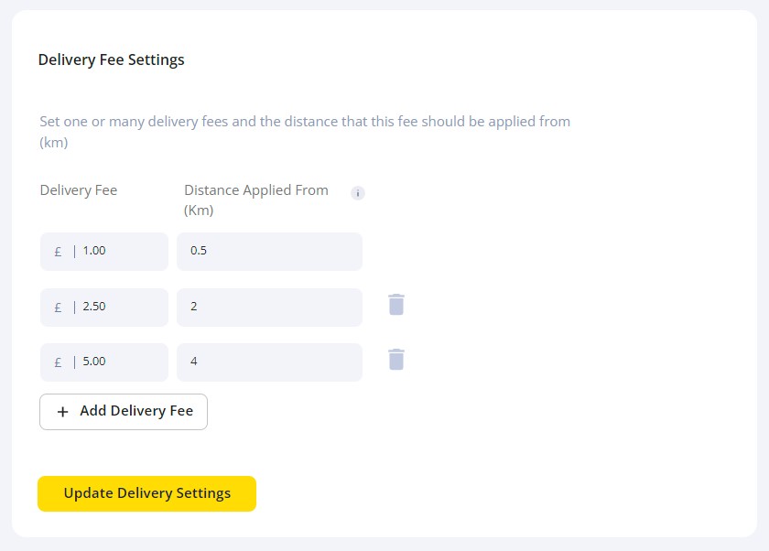
Task: Click the distance field containing 4
Action: (269, 362)
